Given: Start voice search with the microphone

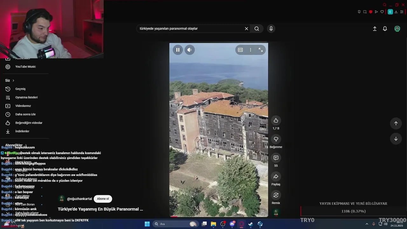Looking at the screenshot, I should [271, 29].
